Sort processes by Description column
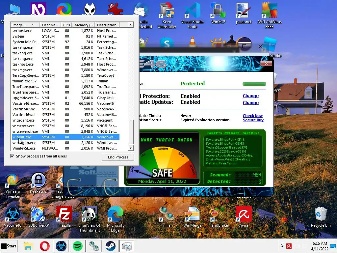The height and width of the screenshot is (253, 337). (107, 25)
